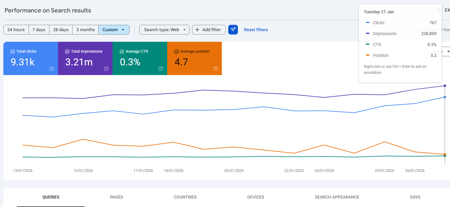The width and height of the screenshot is (450, 207).
Task: Click the clicks data point on 27 Jan
Action: (445, 97)
